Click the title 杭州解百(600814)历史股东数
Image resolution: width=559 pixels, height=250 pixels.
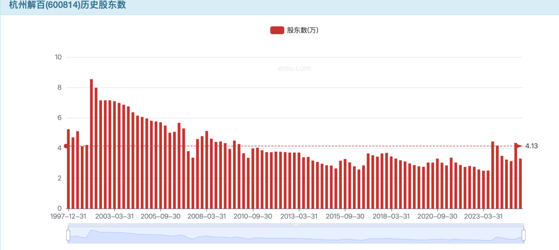tap(68, 5)
